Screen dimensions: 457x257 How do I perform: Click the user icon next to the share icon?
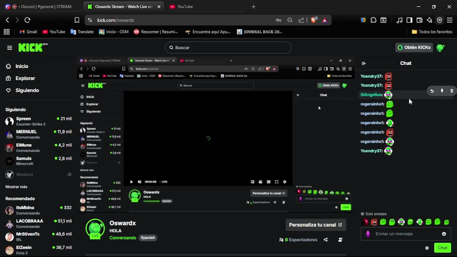pyautogui.click(x=340, y=240)
